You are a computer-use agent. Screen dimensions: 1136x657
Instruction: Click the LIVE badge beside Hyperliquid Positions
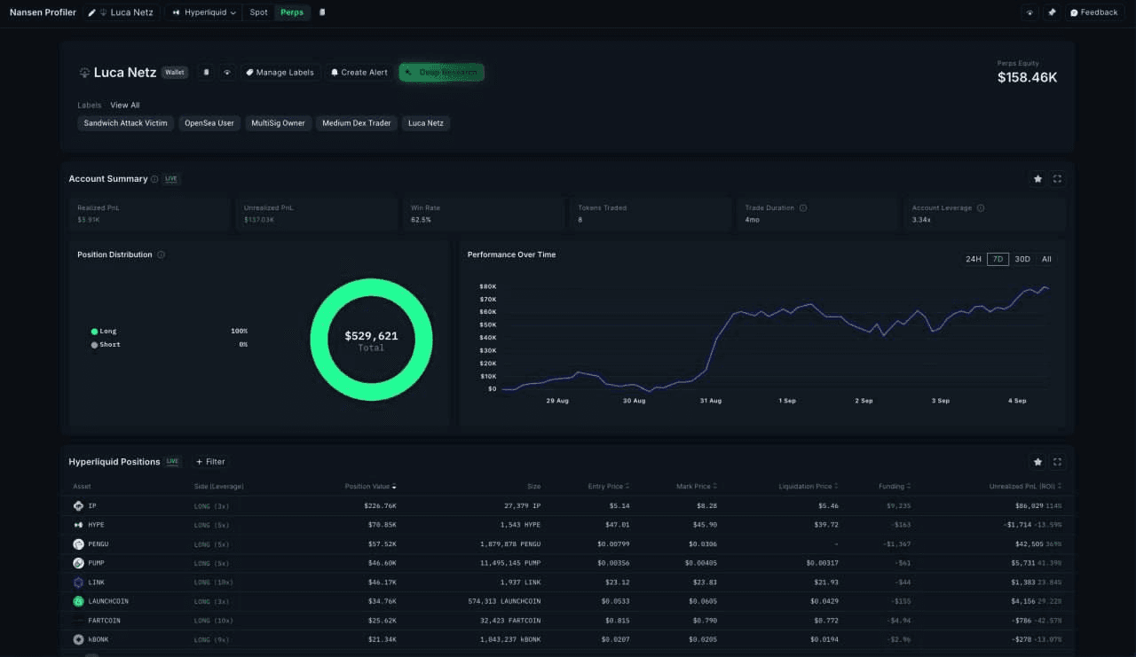(172, 462)
